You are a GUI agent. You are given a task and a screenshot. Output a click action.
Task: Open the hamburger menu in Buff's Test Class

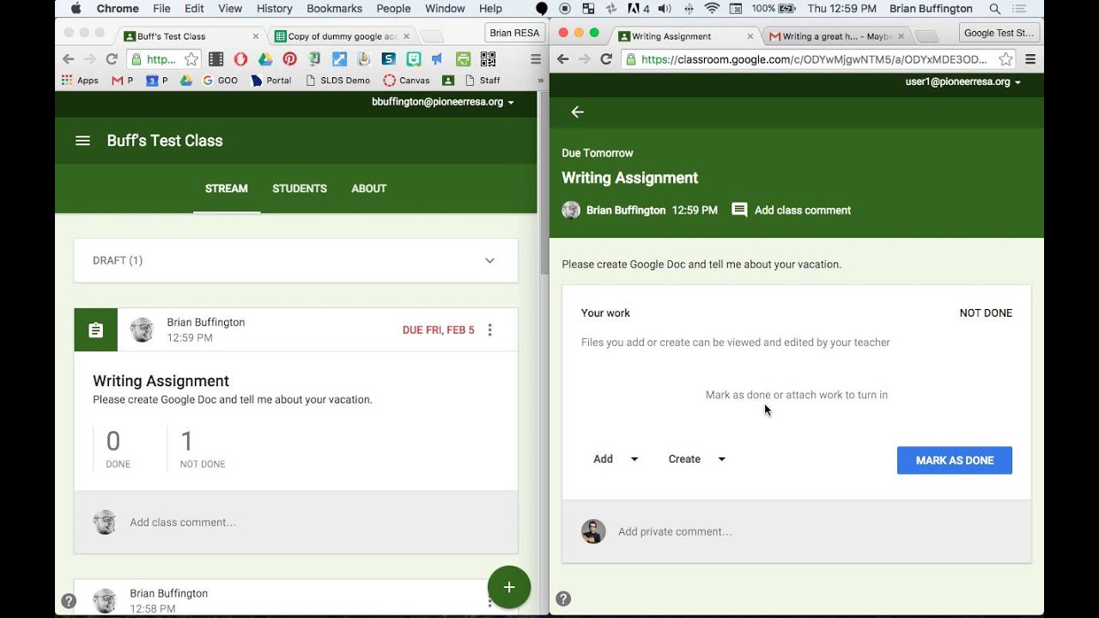click(82, 141)
